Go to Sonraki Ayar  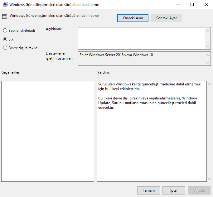(167, 18)
